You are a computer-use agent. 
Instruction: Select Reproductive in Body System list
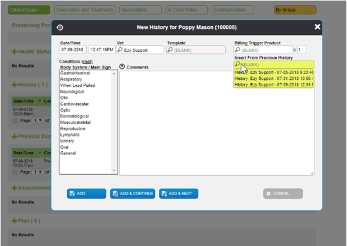tap(73, 129)
